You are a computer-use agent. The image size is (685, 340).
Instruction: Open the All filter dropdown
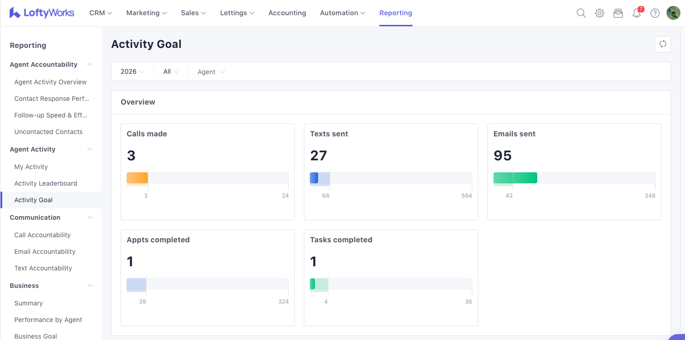click(x=171, y=72)
